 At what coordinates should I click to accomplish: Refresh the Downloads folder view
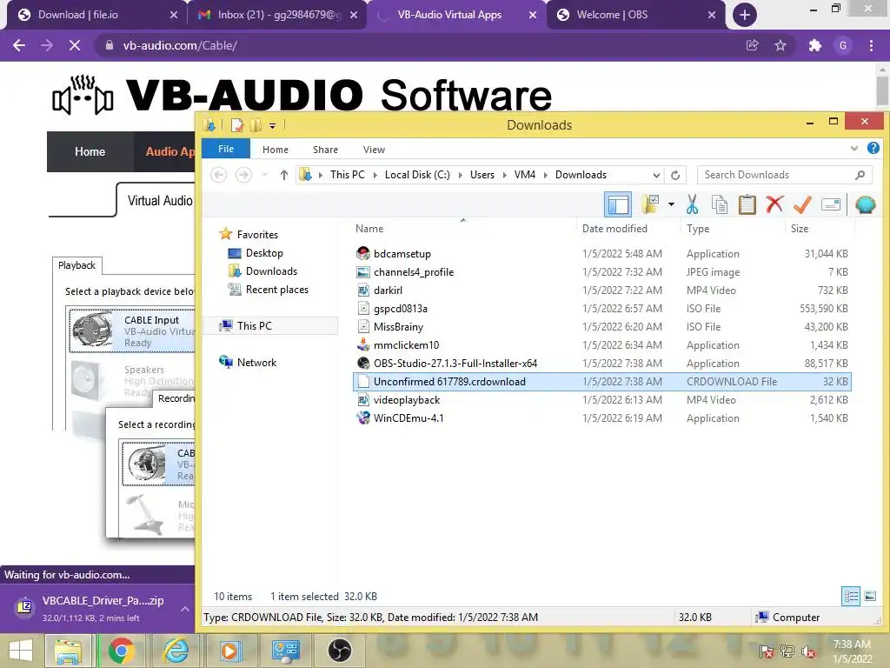click(674, 175)
